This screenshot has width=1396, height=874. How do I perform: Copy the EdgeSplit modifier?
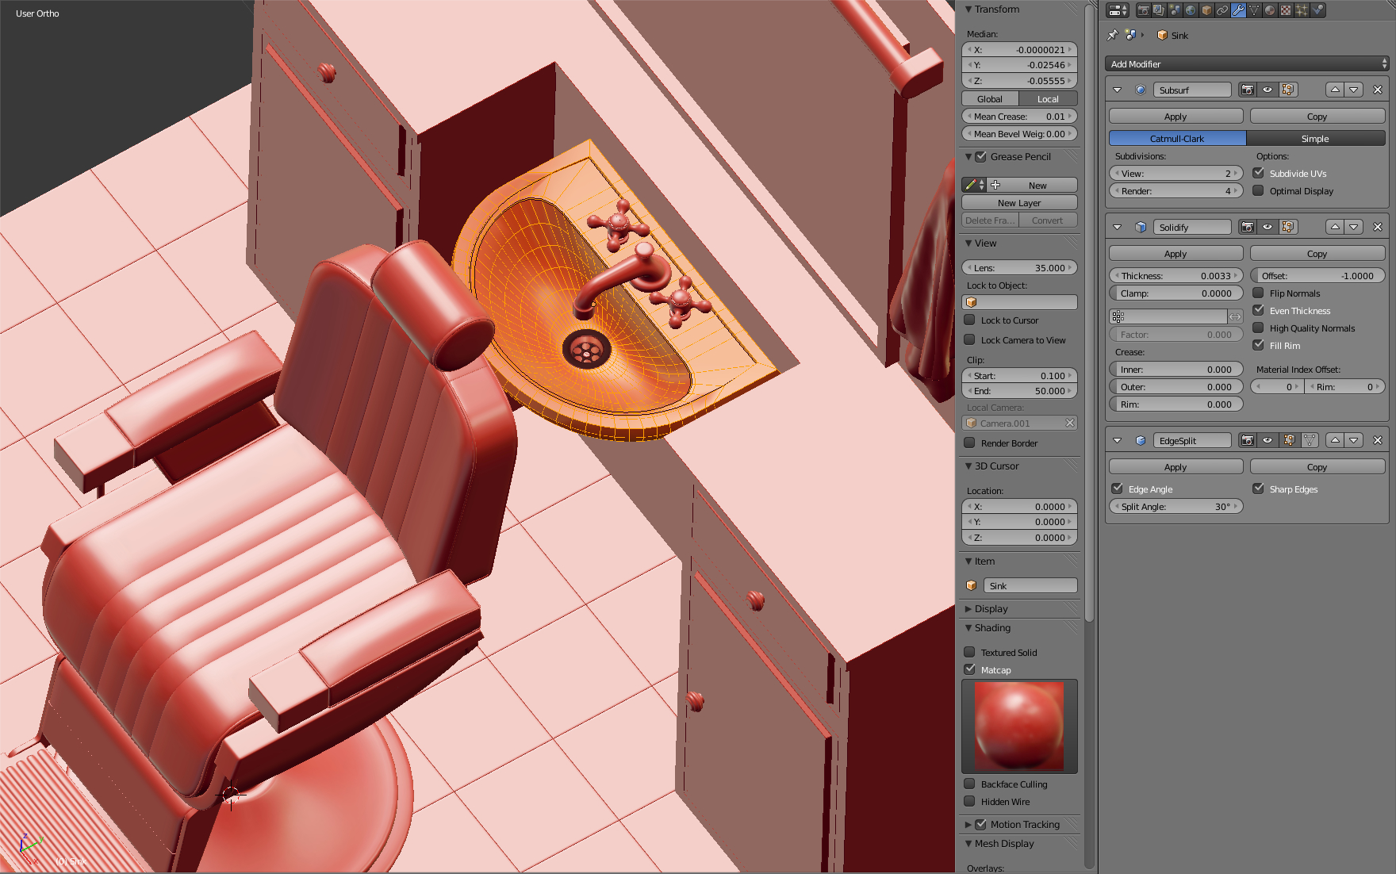(1317, 466)
